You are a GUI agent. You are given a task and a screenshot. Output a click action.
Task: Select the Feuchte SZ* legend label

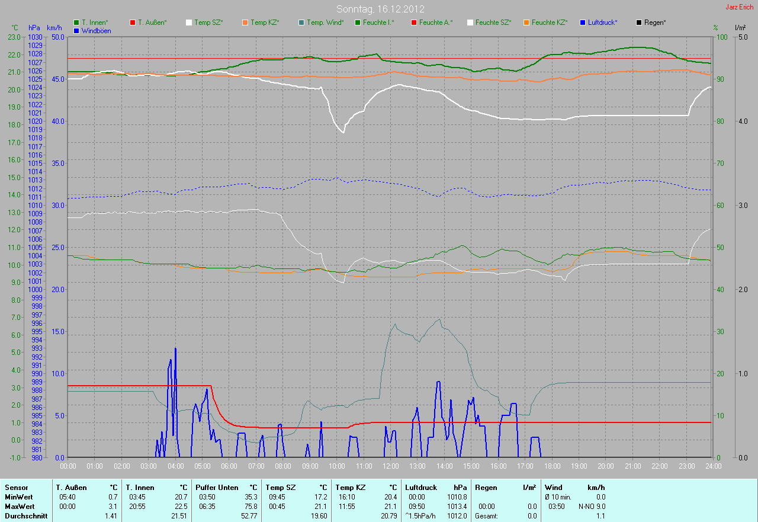492,23
